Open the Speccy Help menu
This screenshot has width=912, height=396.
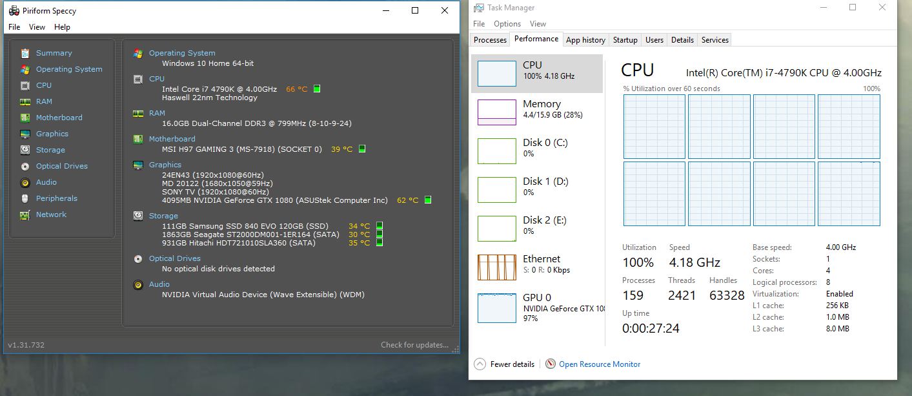63,27
